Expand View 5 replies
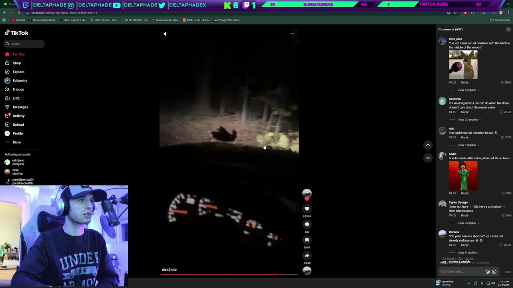Viewport: 513px width, 288px height. tap(469, 145)
